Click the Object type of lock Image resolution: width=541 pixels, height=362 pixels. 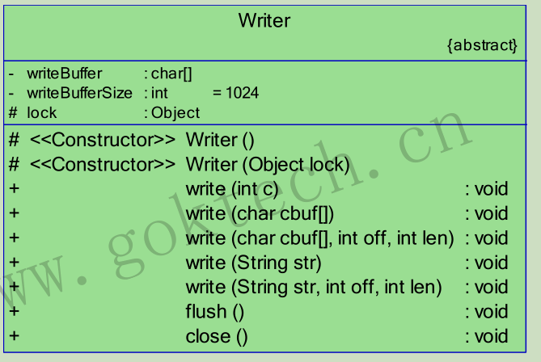coord(175,113)
